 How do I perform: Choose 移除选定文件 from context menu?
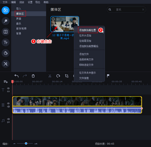click(x=89, y=65)
